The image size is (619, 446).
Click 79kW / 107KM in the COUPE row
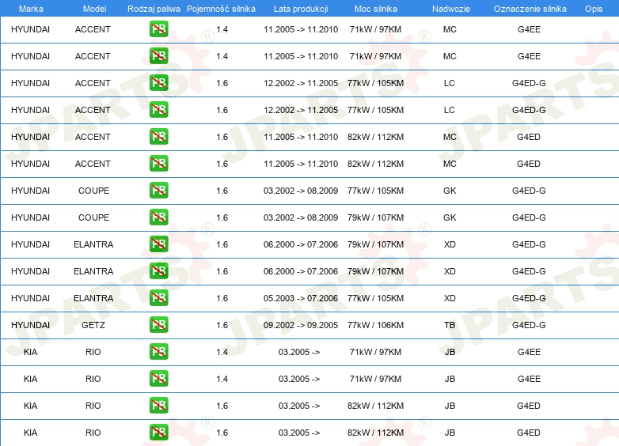[375, 217]
